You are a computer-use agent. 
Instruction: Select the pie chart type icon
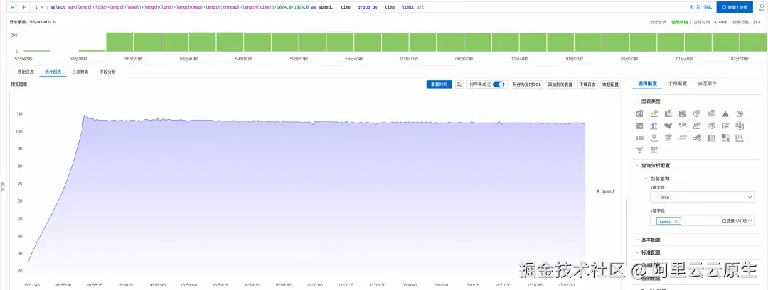[697, 113]
